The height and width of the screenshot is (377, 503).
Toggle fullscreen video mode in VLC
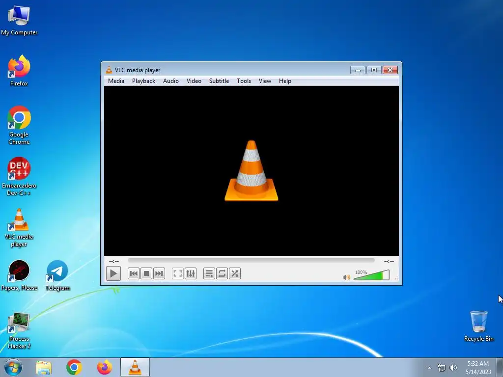(x=178, y=273)
